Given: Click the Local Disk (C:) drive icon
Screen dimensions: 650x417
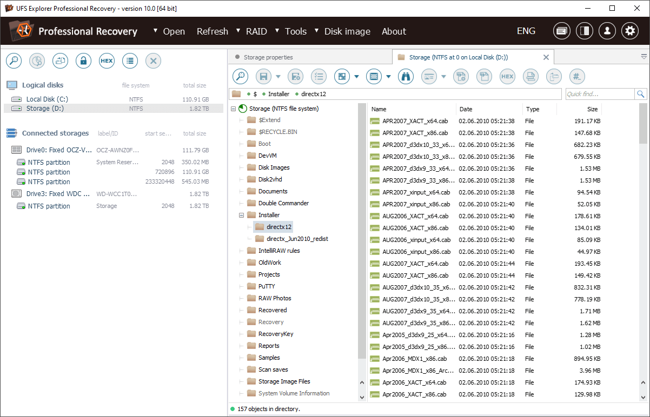Looking at the screenshot, I should coord(17,99).
